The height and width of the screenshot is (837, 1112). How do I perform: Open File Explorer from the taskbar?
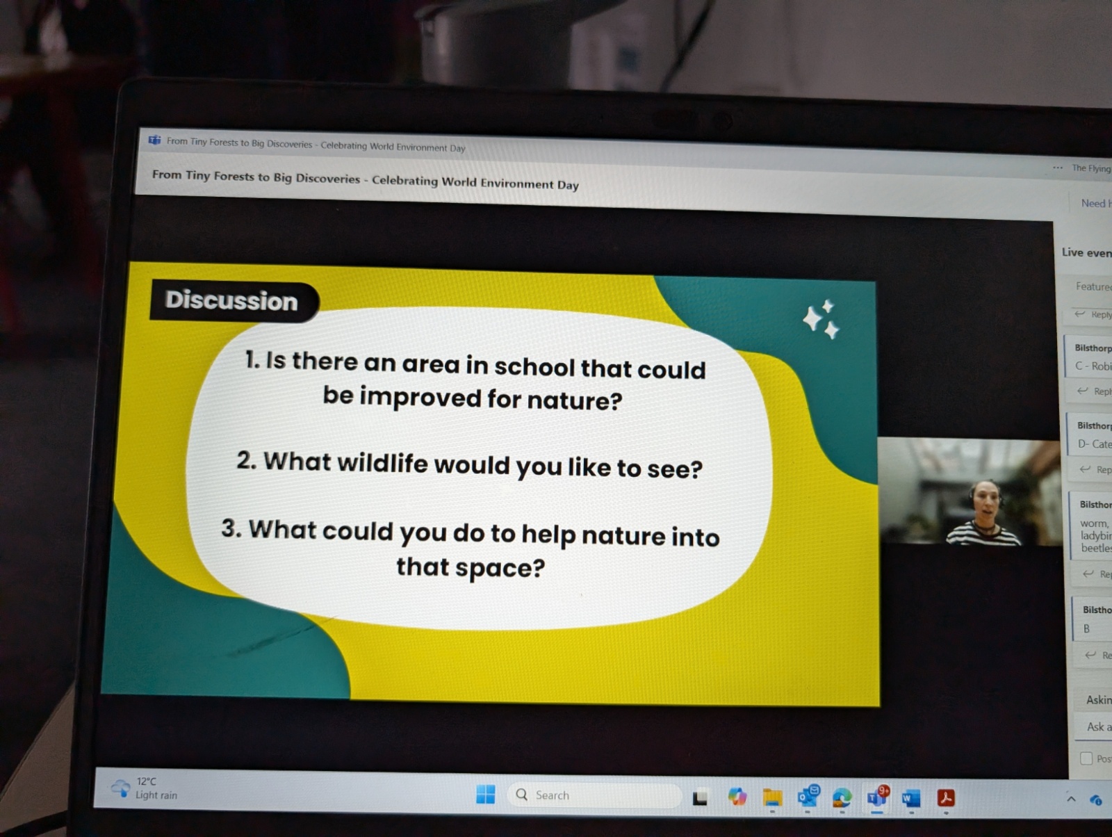point(772,797)
